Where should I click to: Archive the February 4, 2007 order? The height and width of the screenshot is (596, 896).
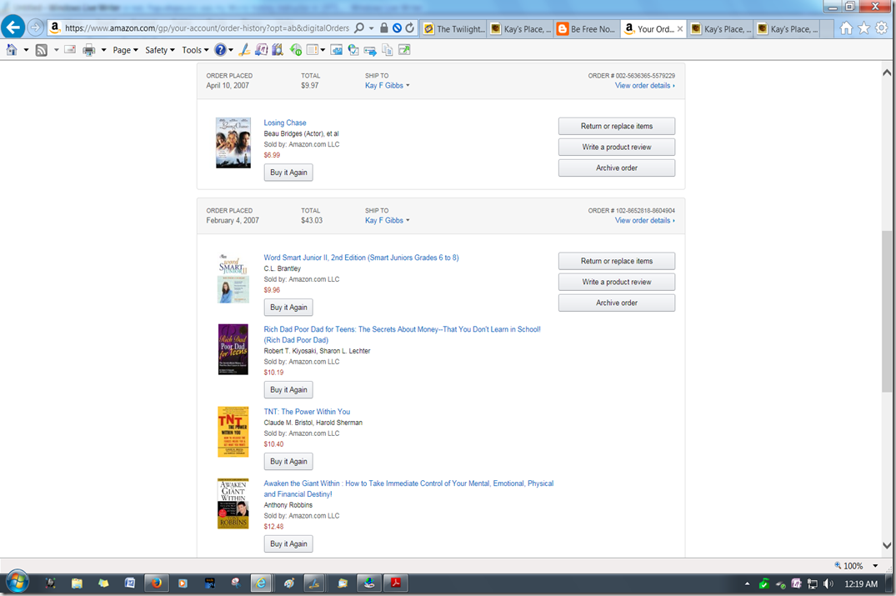[617, 303]
